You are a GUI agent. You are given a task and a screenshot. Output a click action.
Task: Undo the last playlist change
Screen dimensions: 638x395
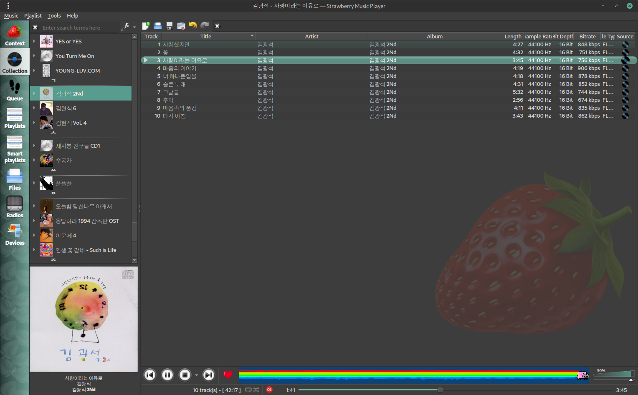(x=193, y=26)
